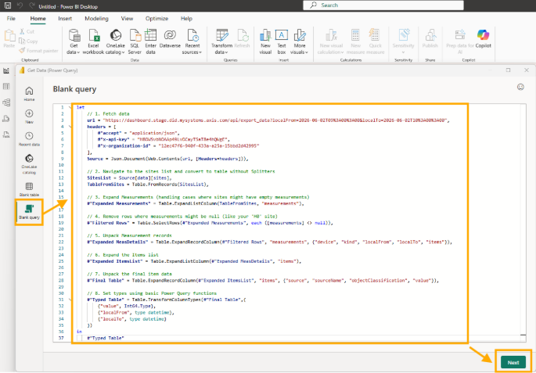Click the Blank query heading
The width and height of the screenshot is (536, 373).
74,89
